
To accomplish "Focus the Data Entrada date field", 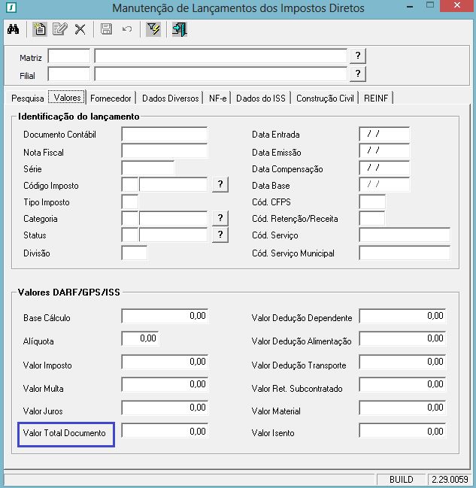I will click(x=384, y=135).
